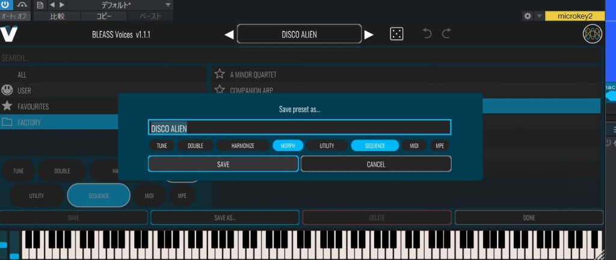Star the A MINOR QUARTET preset
The height and width of the screenshot is (260, 616).
tap(220, 75)
